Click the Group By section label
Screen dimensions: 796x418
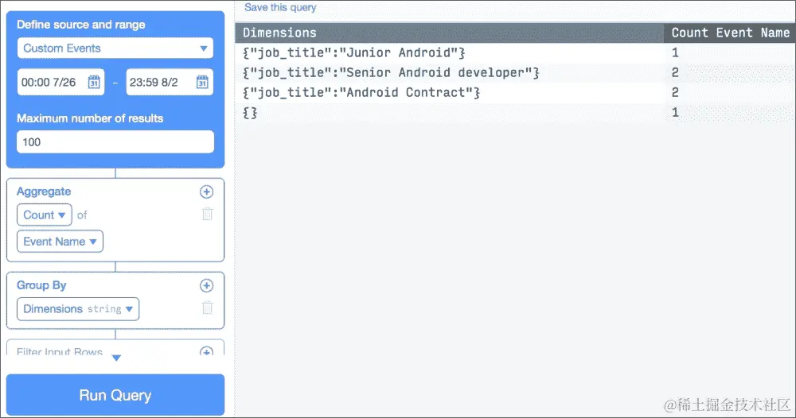tap(41, 285)
